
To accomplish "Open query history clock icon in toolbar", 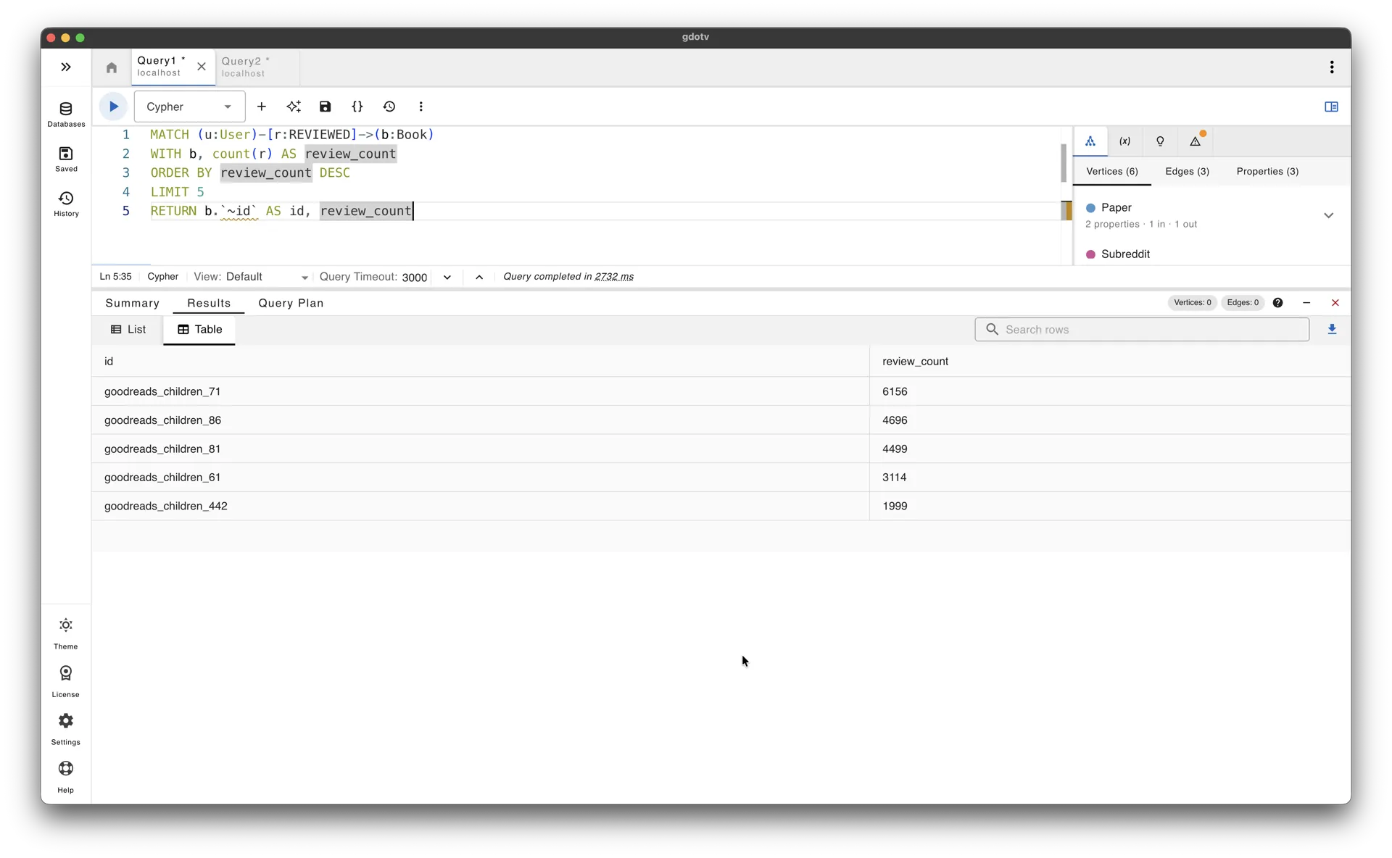I will pyautogui.click(x=389, y=107).
